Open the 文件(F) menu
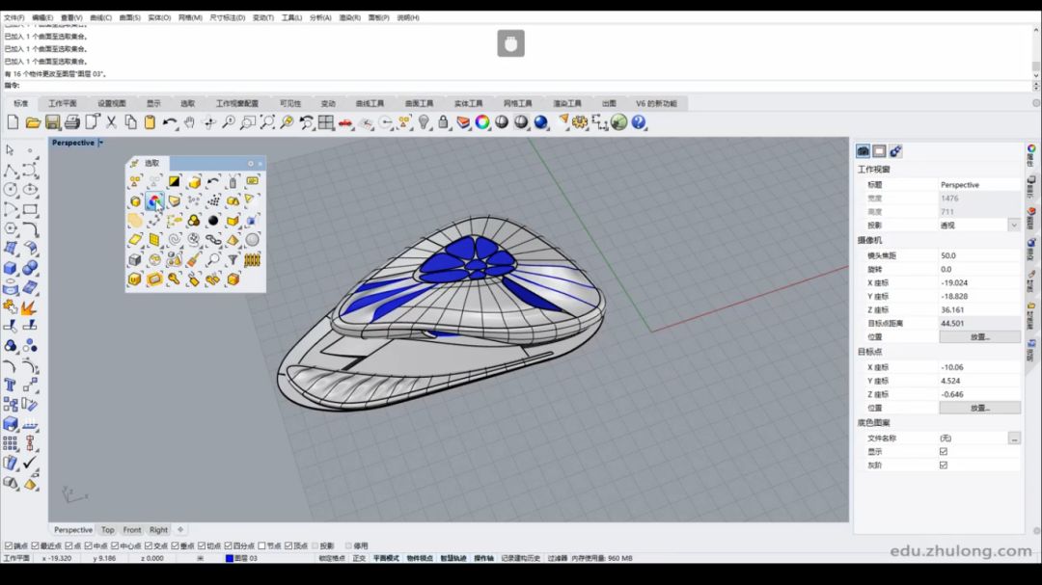The width and height of the screenshot is (1042, 585). (14, 18)
